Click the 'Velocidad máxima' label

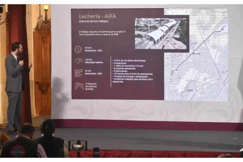click(94, 62)
